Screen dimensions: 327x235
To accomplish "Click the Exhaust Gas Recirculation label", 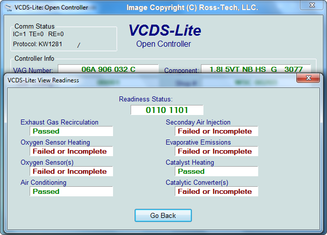I will [x=59, y=122].
